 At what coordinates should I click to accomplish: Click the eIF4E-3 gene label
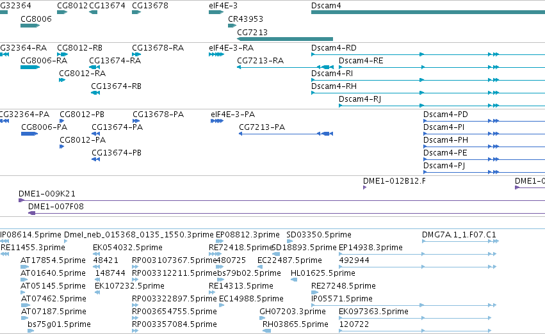[223, 6]
